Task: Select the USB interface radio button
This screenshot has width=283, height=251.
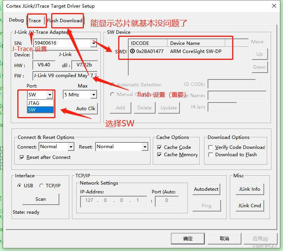Action: pos(19,185)
